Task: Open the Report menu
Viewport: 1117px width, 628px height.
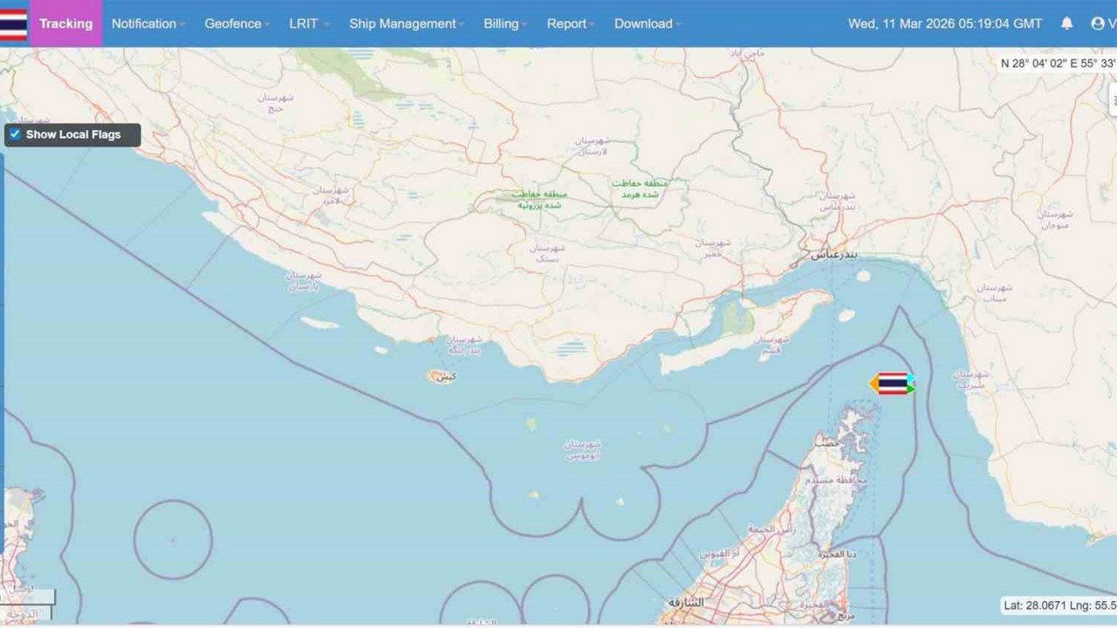Action: pyautogui.click(x=565, y=24)
